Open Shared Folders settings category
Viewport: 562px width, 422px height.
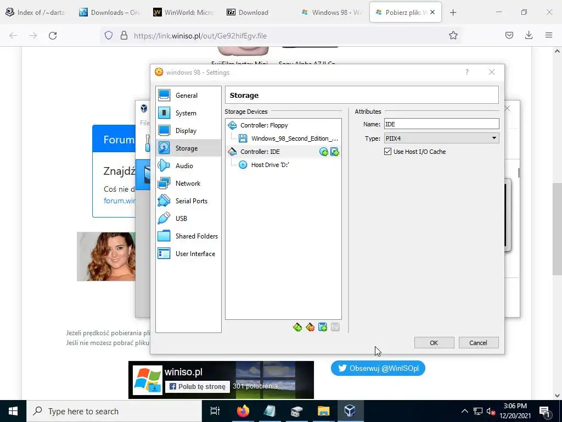tap(188, 236)
